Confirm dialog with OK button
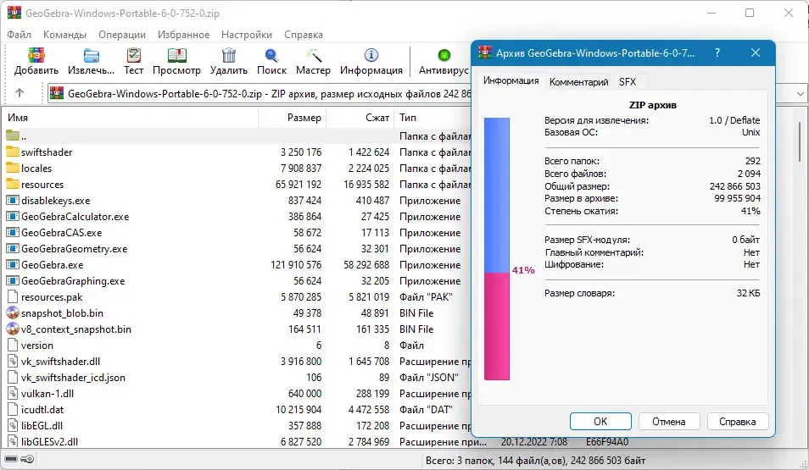The image size is (809, 470). (600, 422)
